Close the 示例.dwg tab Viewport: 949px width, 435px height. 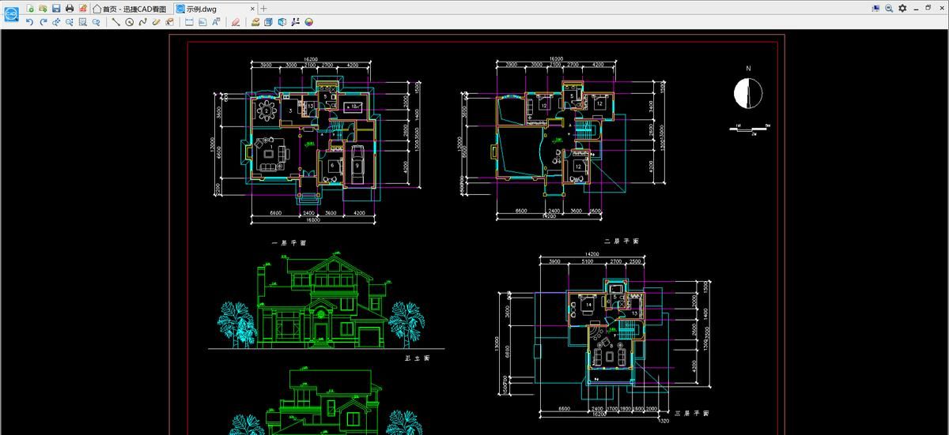252,8
